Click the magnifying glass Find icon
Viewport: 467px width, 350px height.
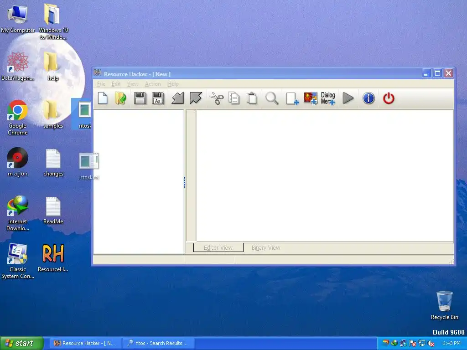[x=272, y=98]
